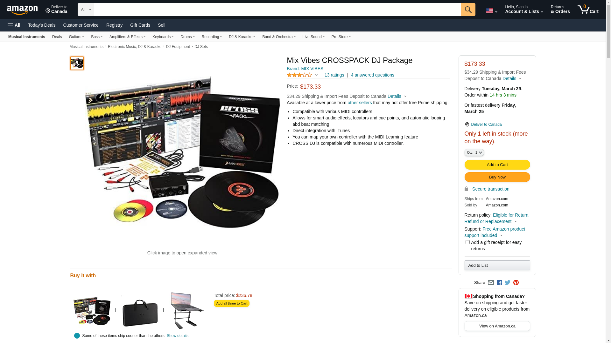Open the cart icon
This screenshot has width=611, height=343.
(588, 10)
